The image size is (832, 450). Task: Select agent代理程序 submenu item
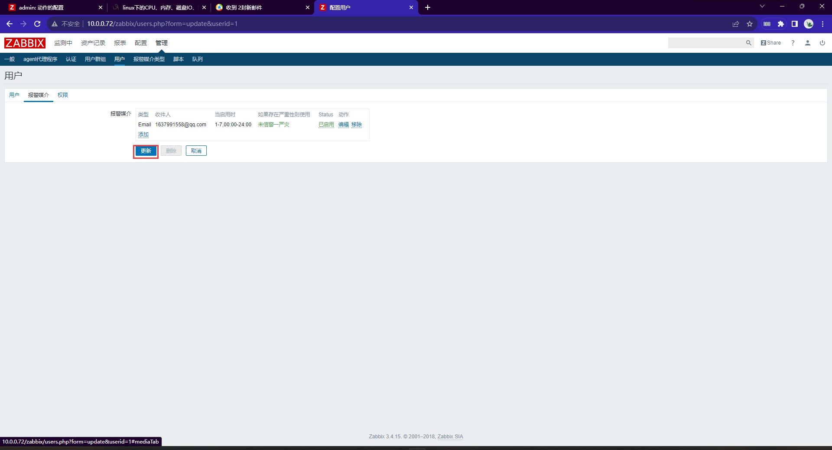pos(40,59)
